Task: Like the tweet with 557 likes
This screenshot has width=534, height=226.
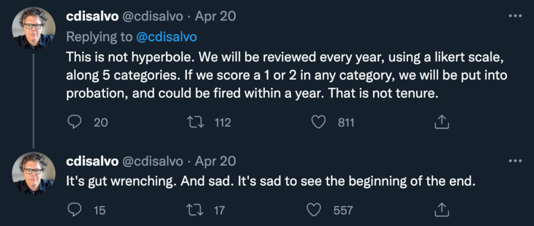Action: pyautogui.click(x=314, y=210)
